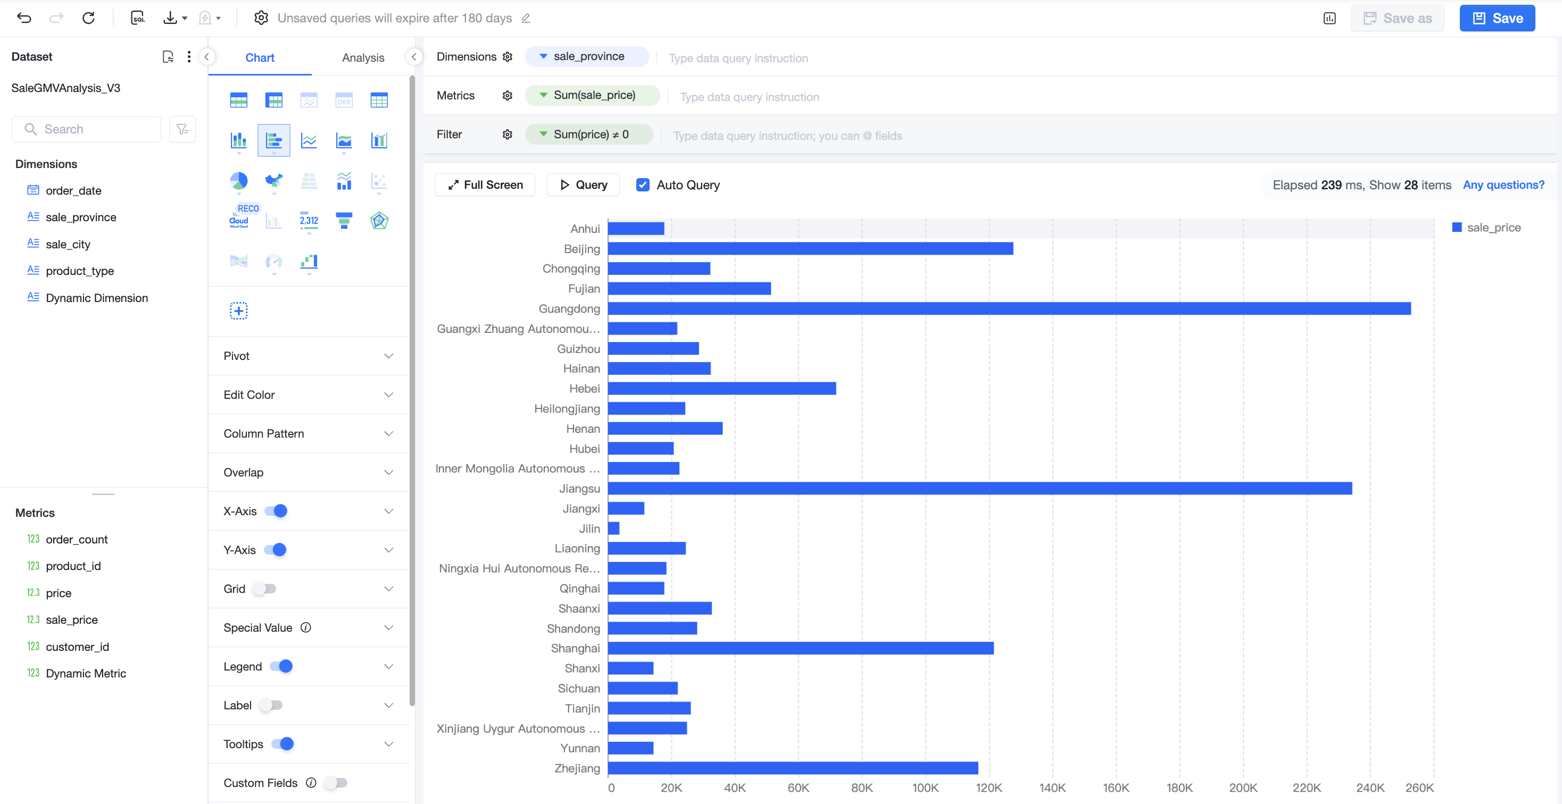
Task: Select the indicator card 2,312 icon
Action: [309, 221]
